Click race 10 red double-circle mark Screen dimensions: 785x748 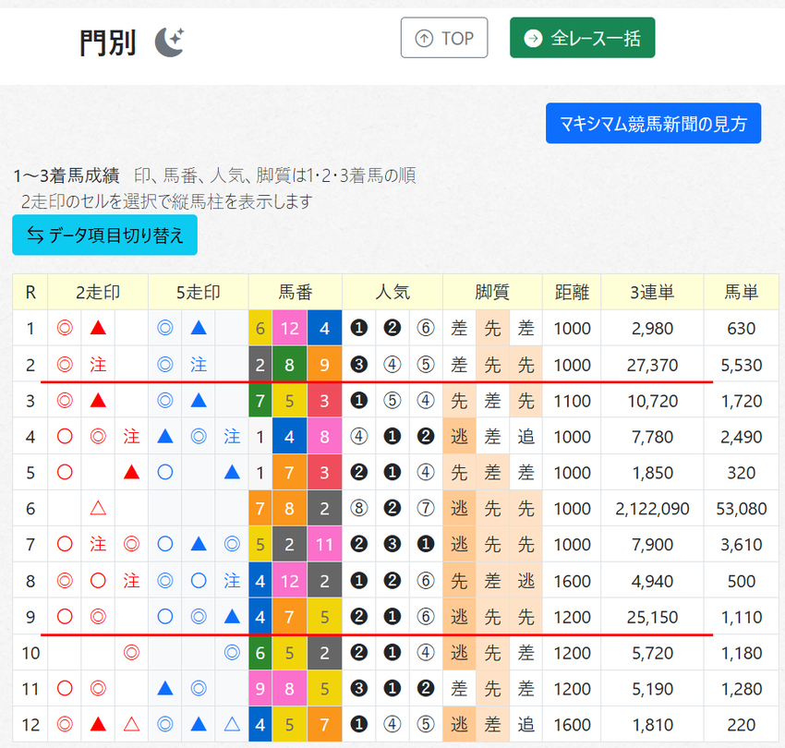132,652
